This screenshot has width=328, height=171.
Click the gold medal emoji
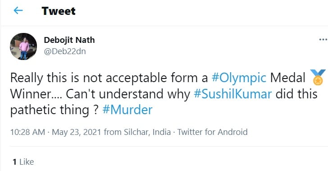(x=318, y=77)
